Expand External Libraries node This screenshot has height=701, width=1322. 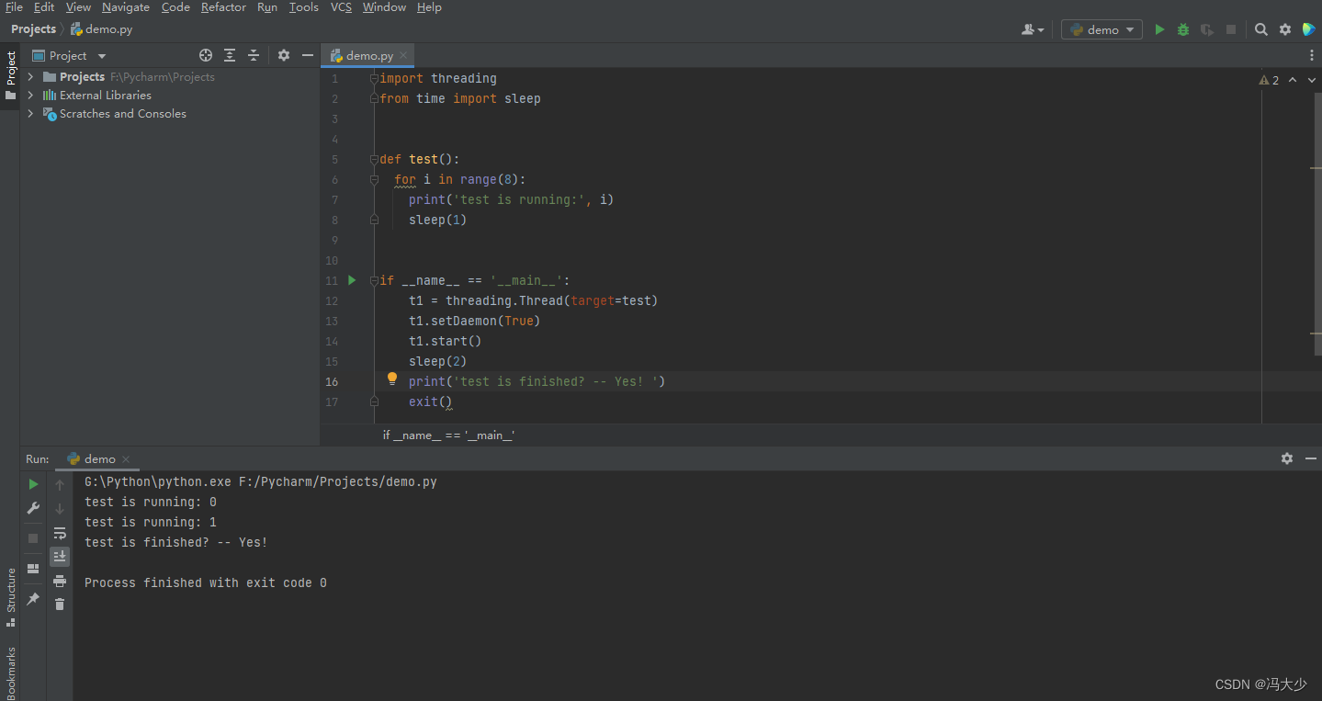[x=31, y=95]
